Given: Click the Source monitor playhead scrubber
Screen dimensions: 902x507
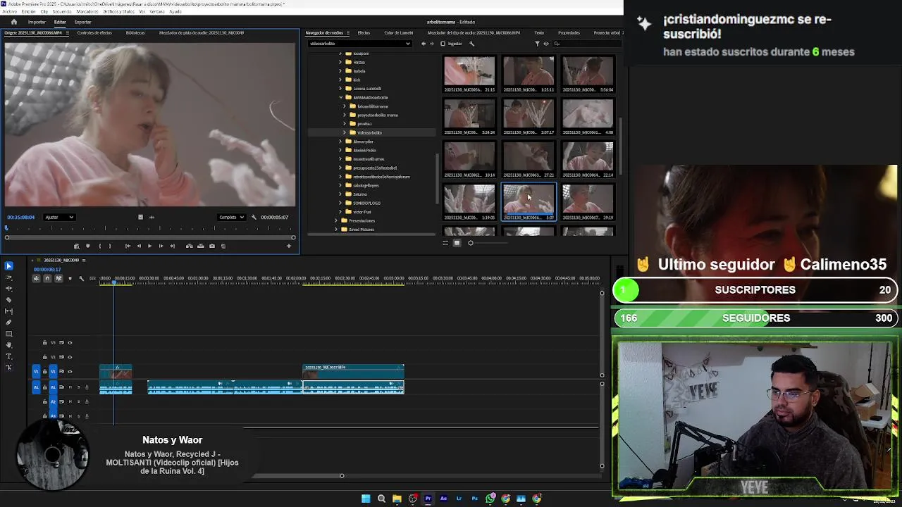Looking at the screenshot, I should [7, 227].
